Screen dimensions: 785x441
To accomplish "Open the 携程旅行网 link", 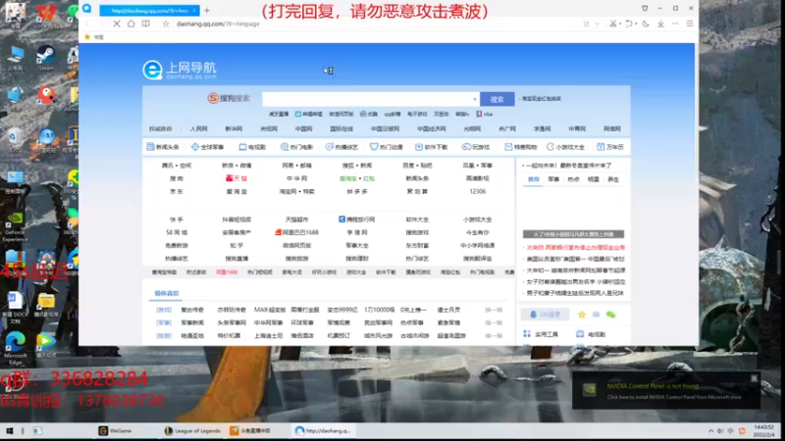I will tap(356, 220).
